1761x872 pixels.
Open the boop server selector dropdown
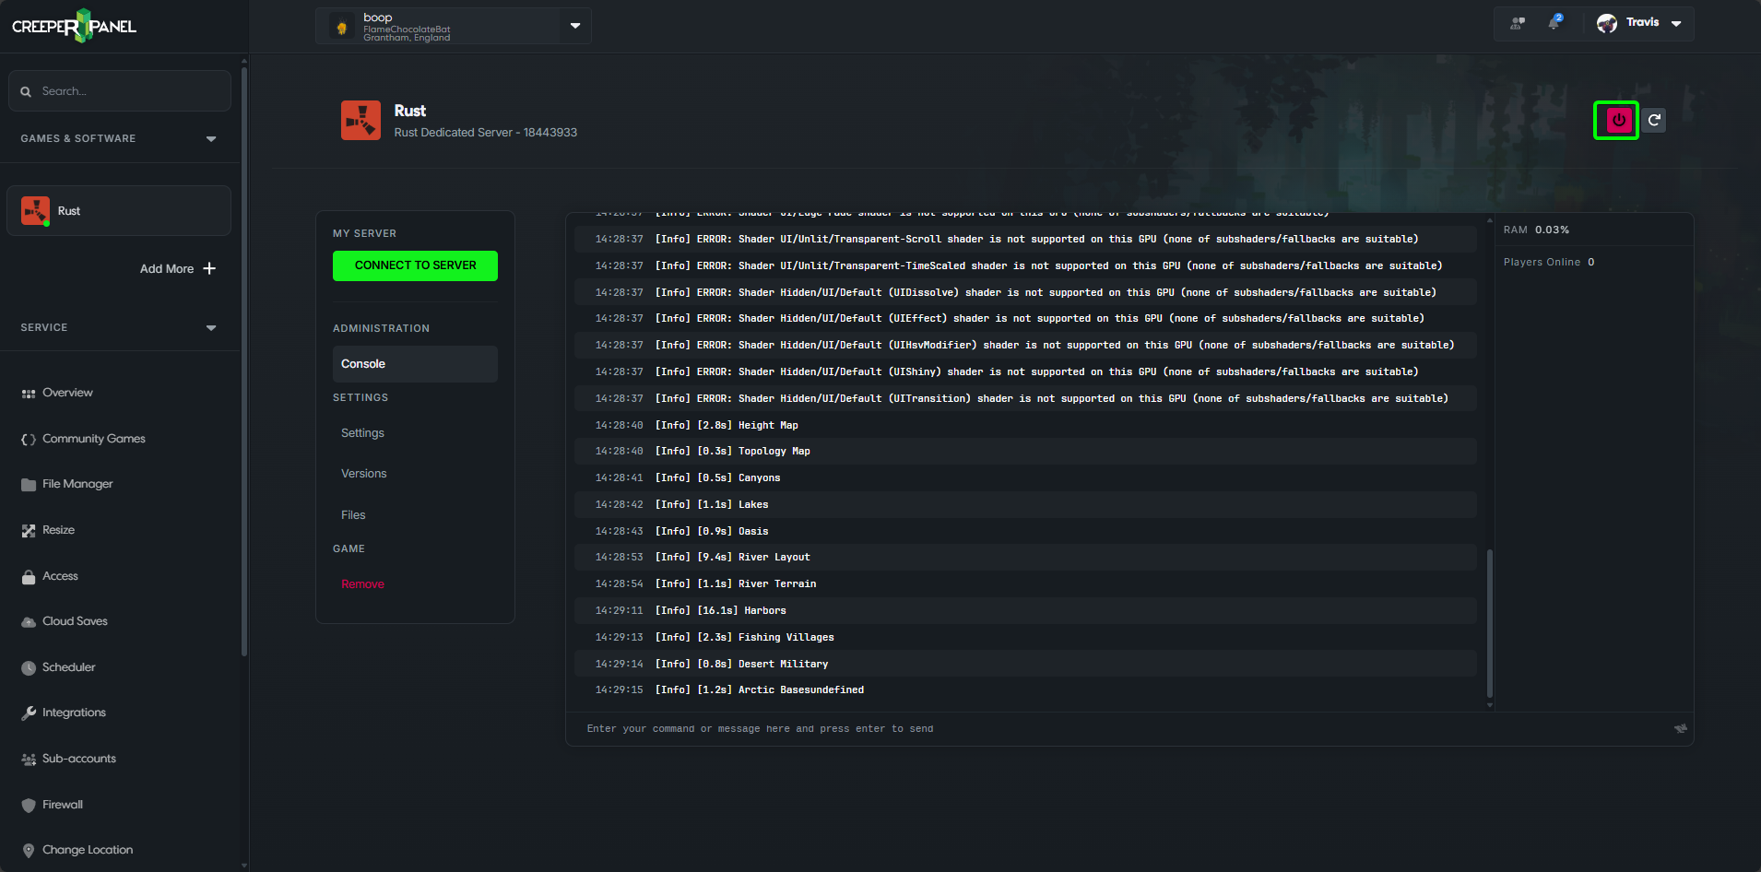[x=575, y=26]
